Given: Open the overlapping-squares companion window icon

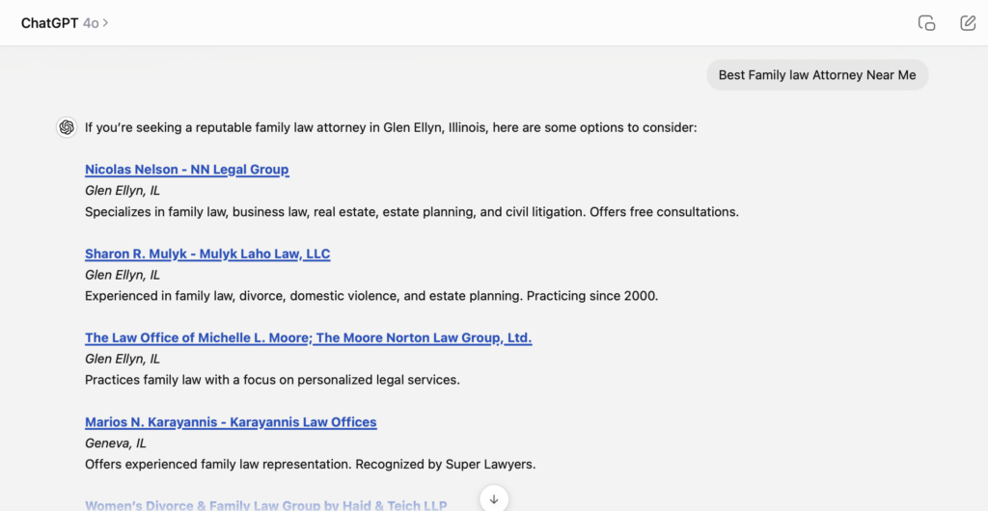Looking at the screenshot, I should pos(926,23).
